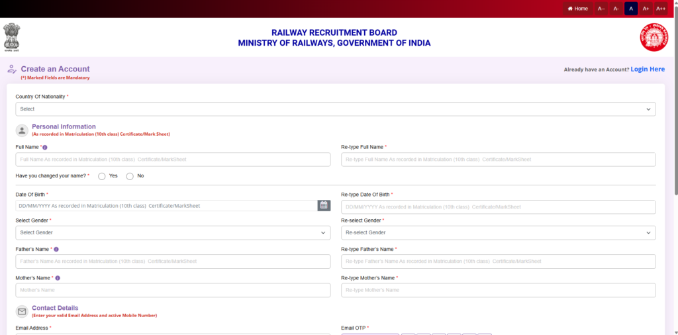Open the Re-select Gender dropdown
The height and width of the screenshot is (335, 678).
(x=499, y=232)
